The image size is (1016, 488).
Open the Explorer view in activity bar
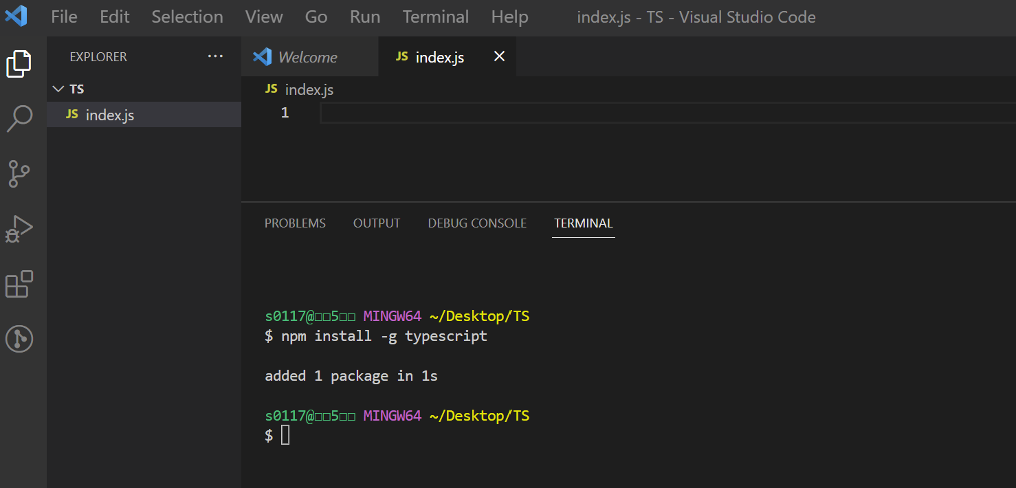point(19,63)
